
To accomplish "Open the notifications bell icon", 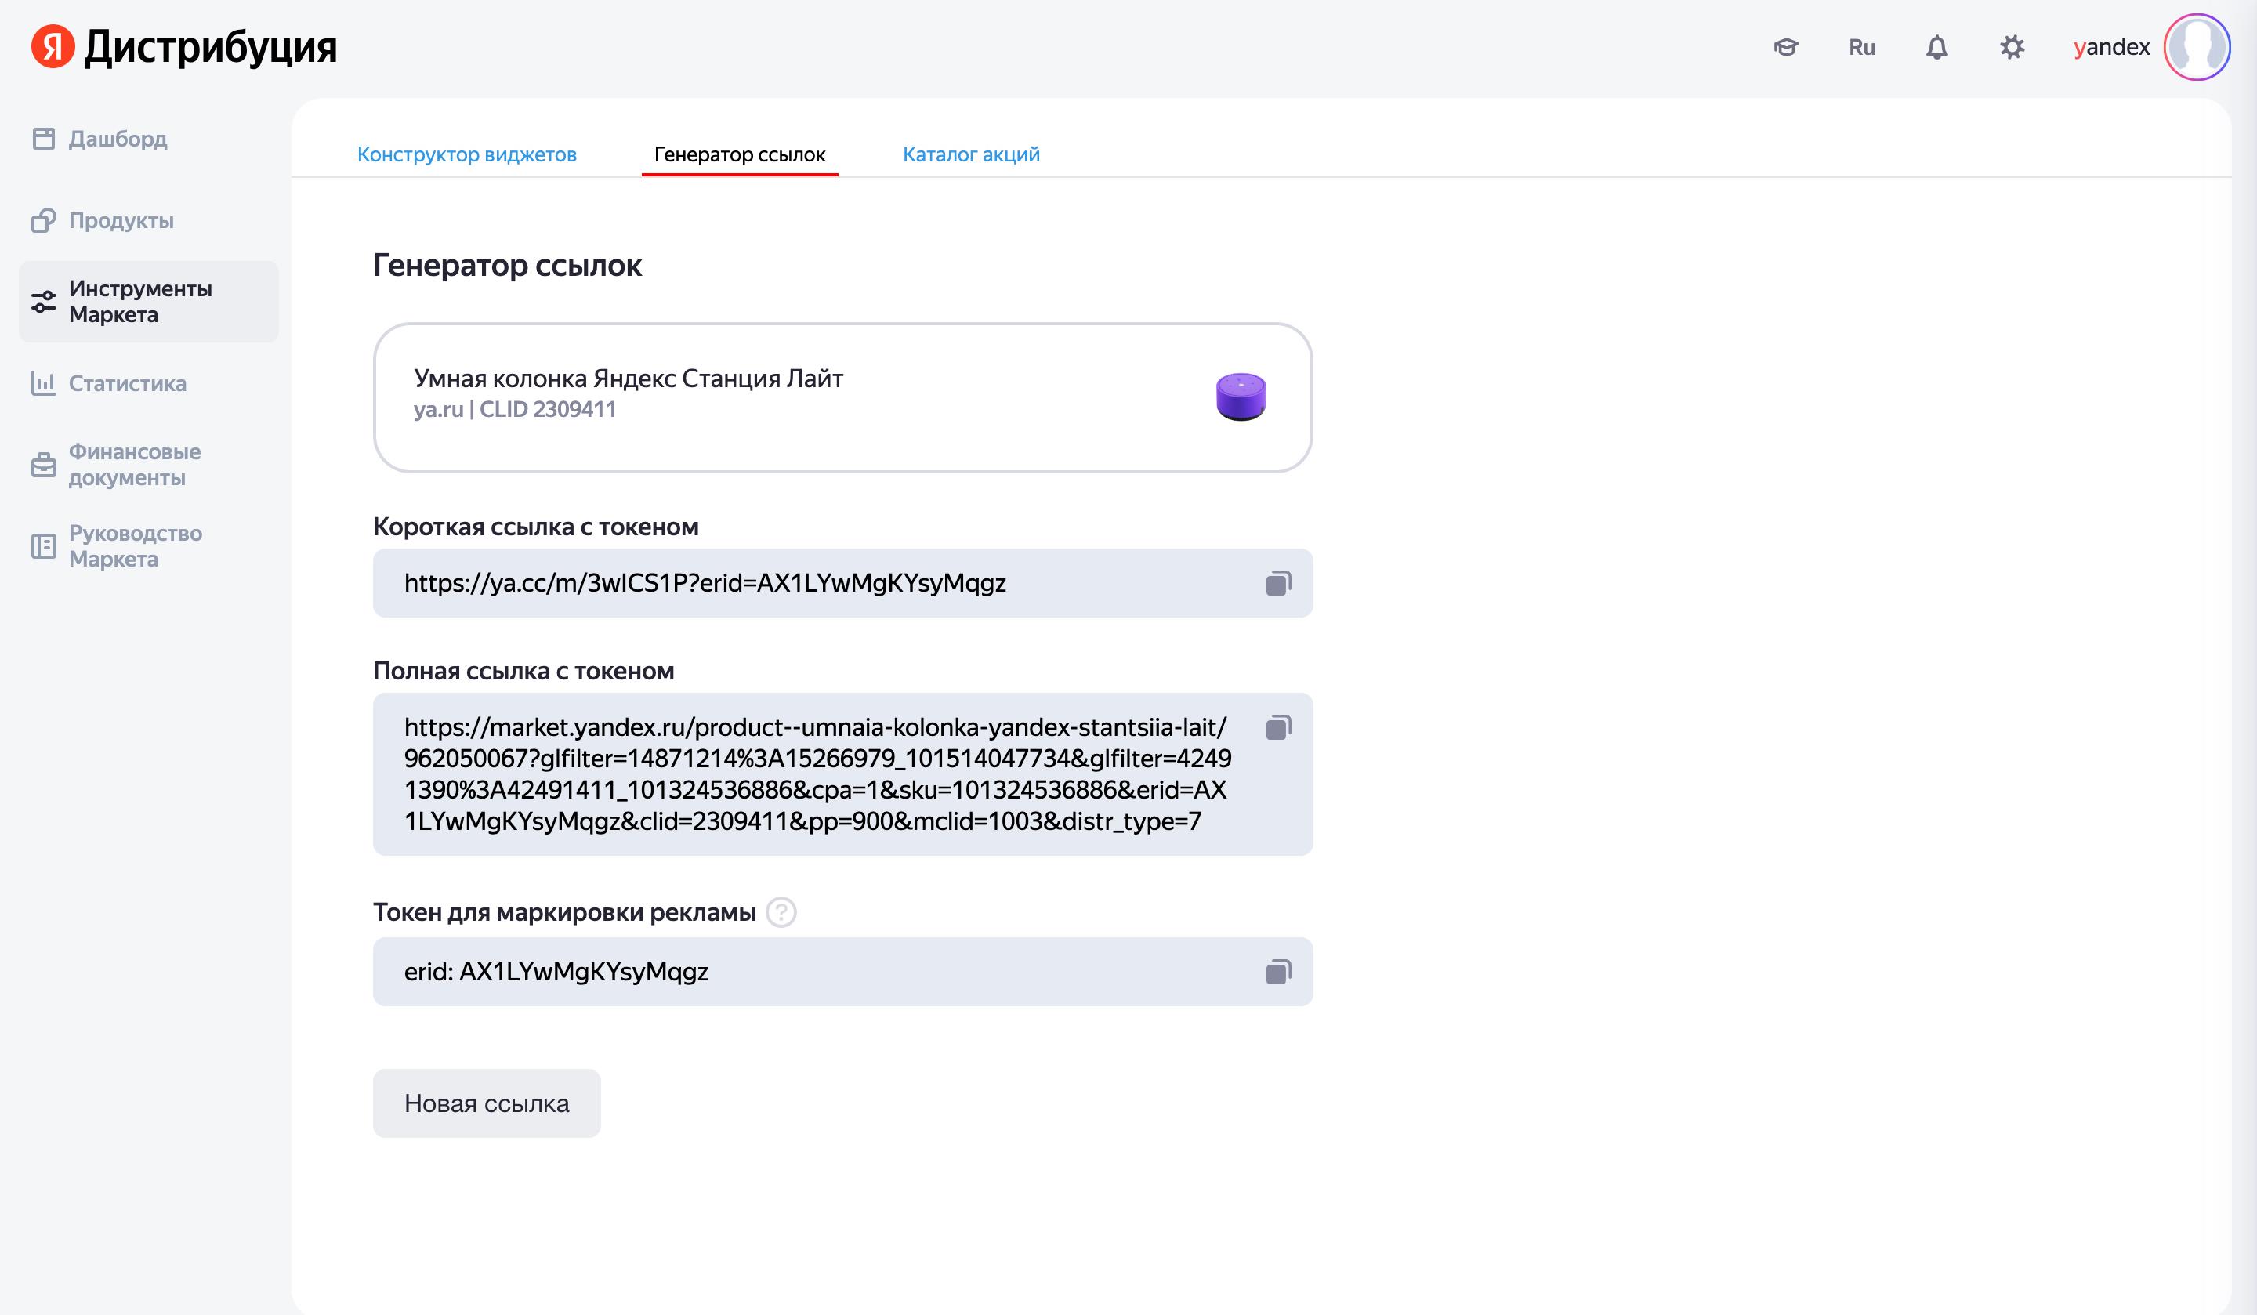I will click(x=1936, y=46).
